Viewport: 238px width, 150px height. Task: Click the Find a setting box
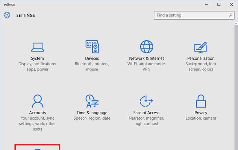(194, 15)
